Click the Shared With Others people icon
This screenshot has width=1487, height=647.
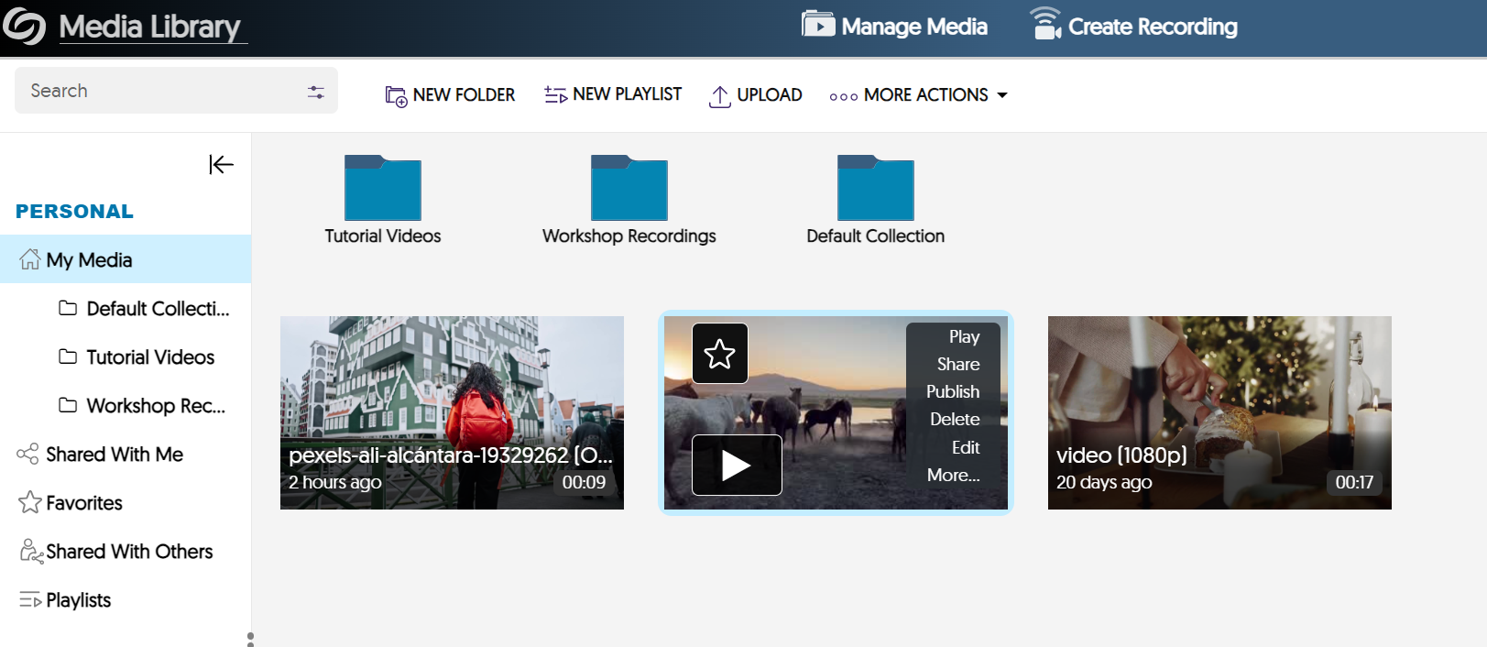pos(31,551)
